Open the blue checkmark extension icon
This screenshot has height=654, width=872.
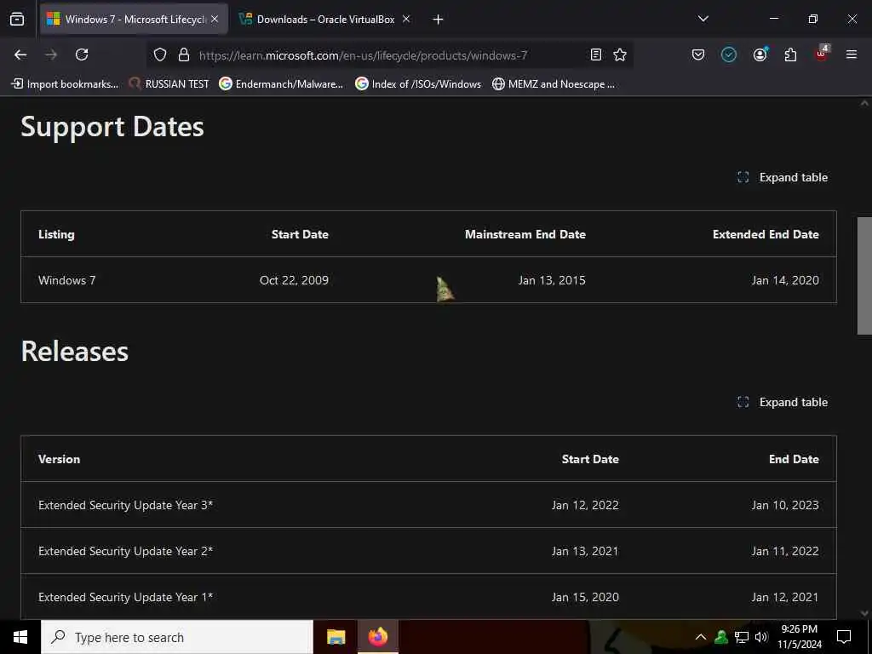click(729, 54)
